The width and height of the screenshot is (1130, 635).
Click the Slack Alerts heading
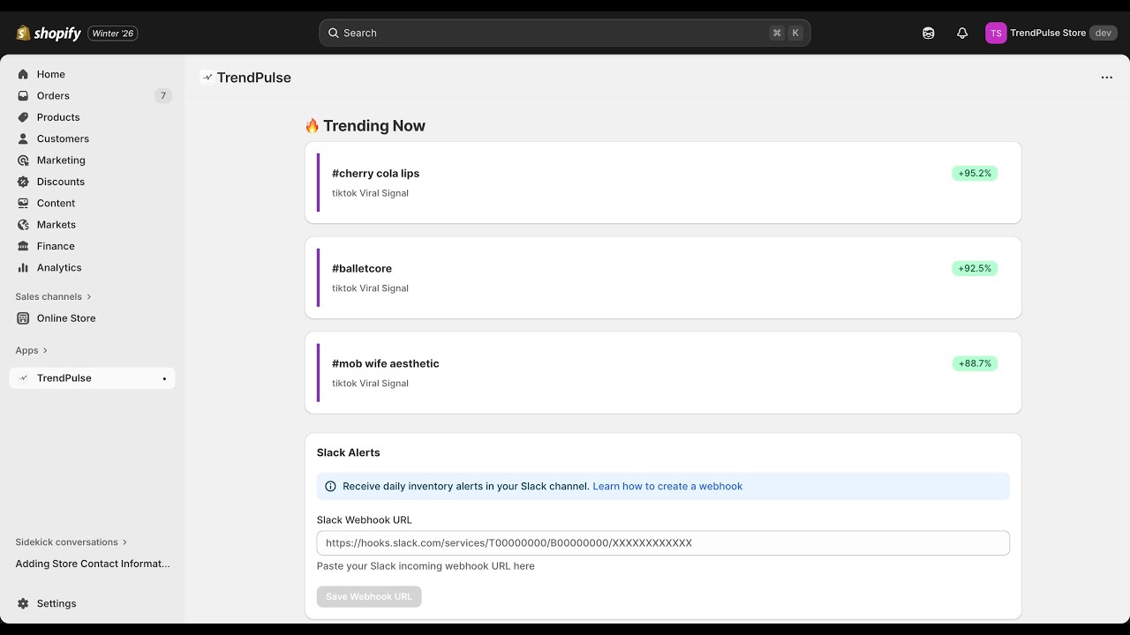pos(349,452)
